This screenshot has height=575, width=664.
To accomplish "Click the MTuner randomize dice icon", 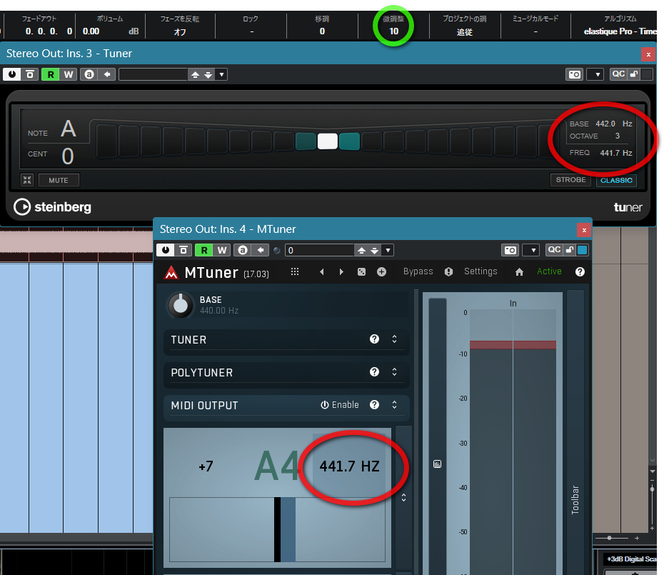I will click(x=362, y=271).
